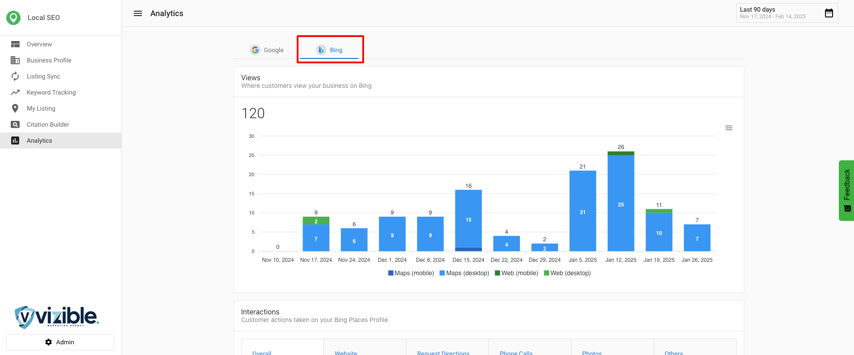The image size is (854, 355).
Task: Click the calendar icon in date picker
Action: point(829,13)
